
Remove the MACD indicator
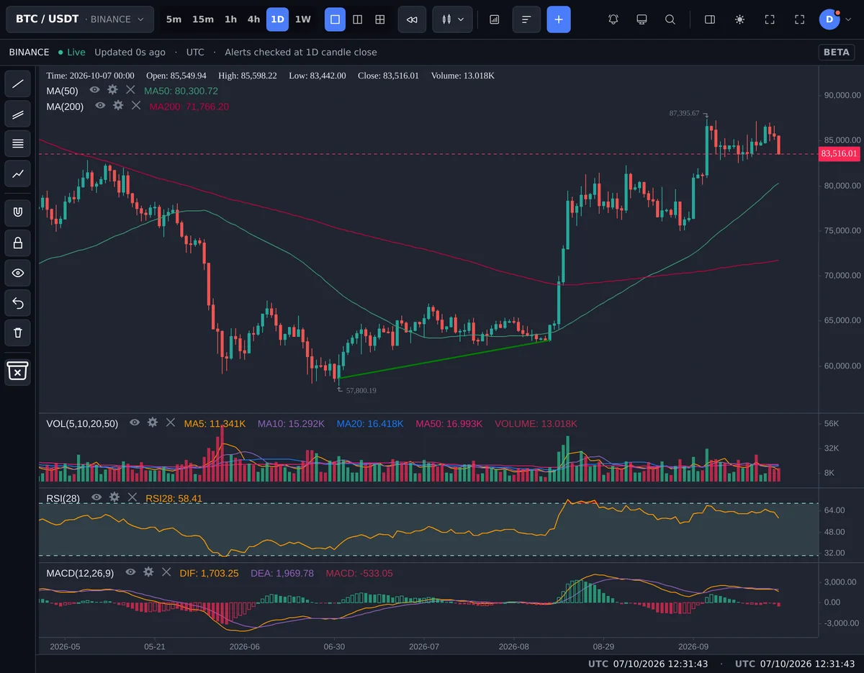[166, 572]
